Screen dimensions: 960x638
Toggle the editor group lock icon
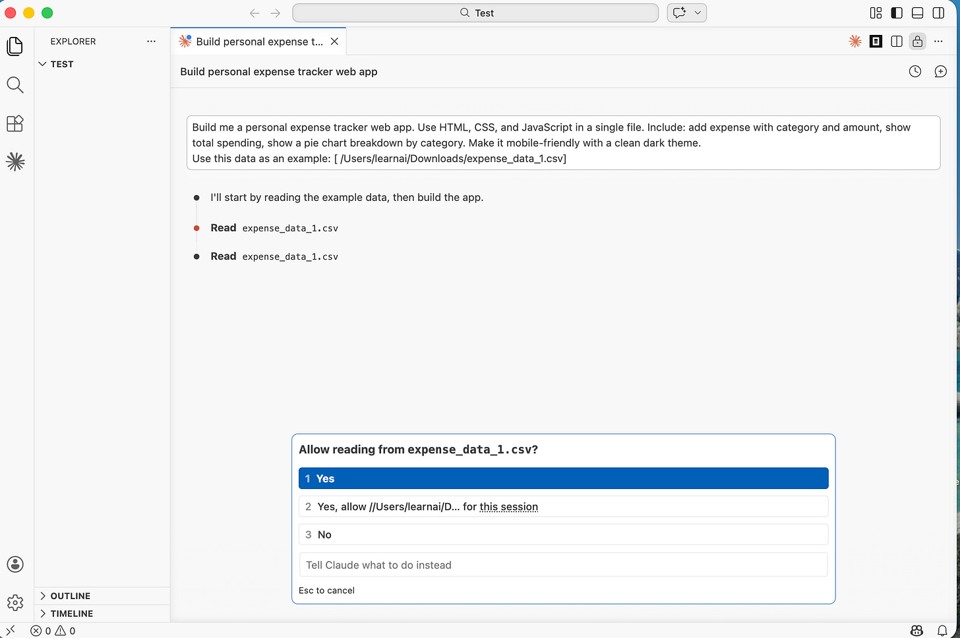(917, 42)
